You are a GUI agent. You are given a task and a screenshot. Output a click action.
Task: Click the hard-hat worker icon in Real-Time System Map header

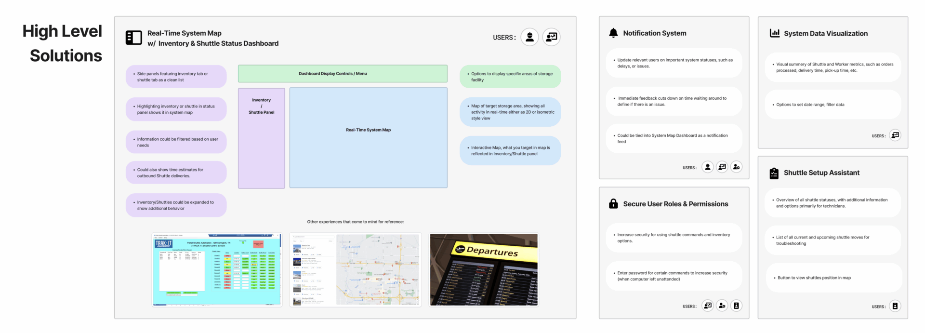point(529,37)
